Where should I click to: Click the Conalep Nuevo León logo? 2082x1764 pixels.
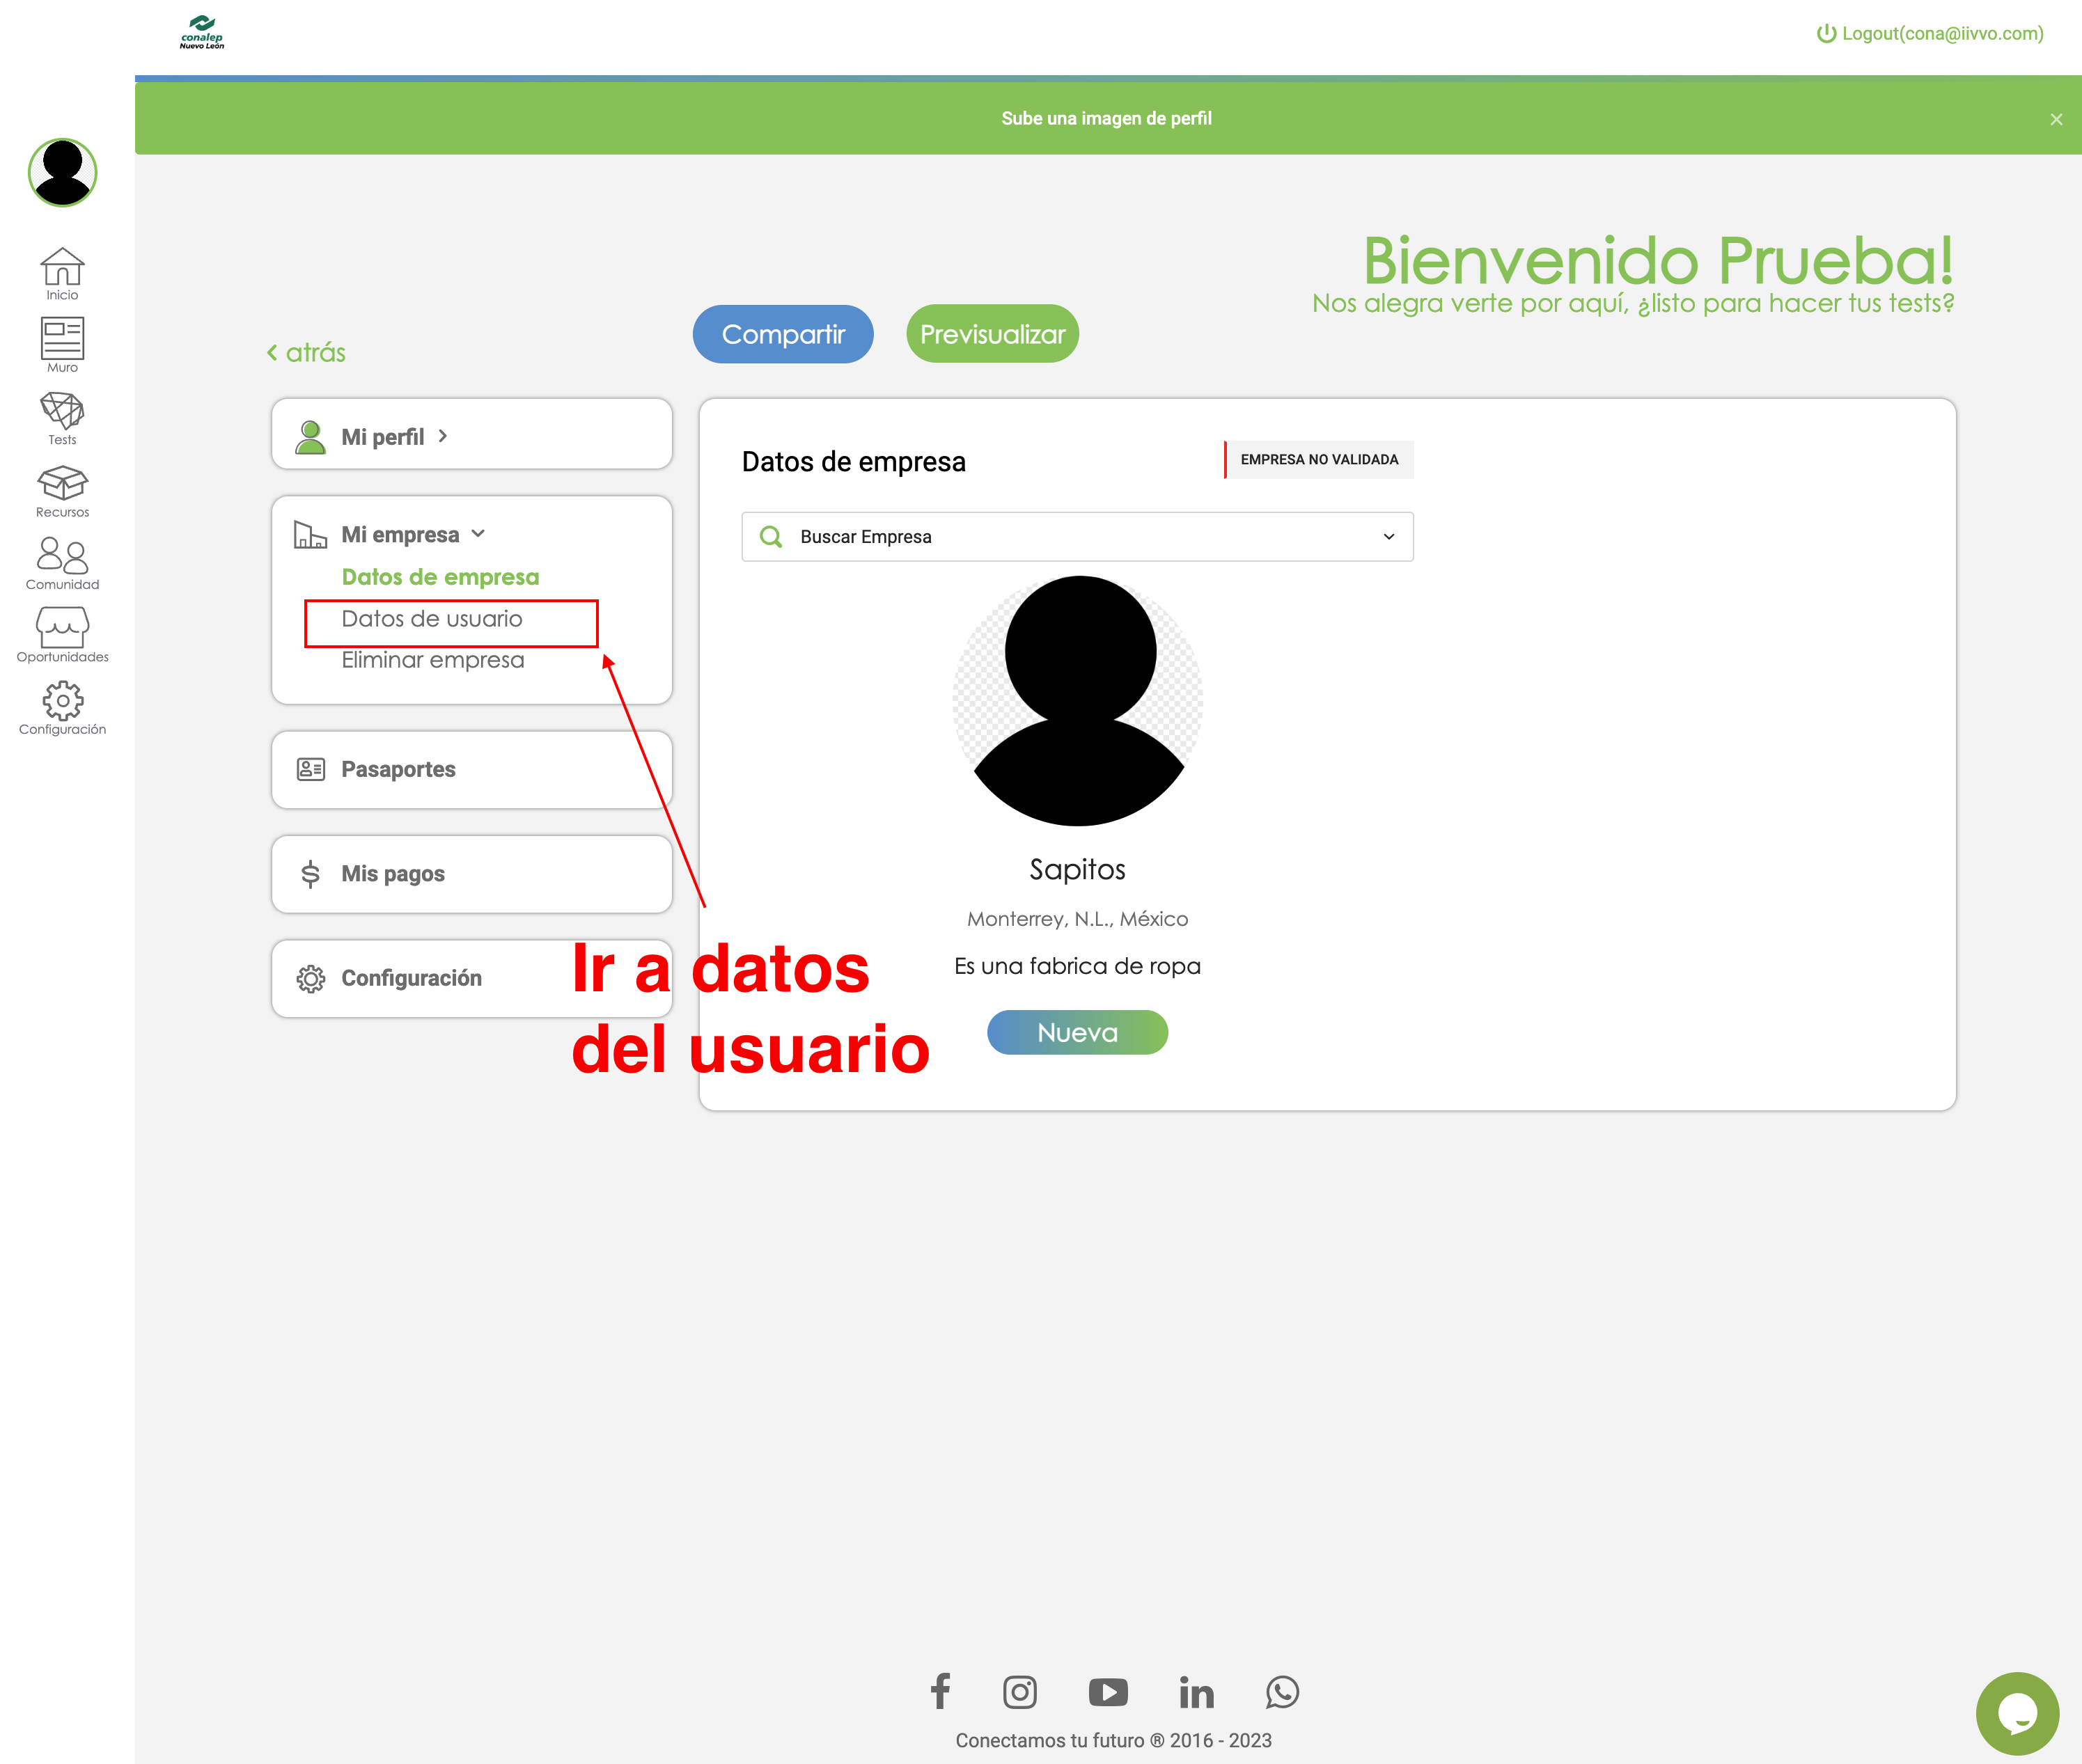click(202, 32)
